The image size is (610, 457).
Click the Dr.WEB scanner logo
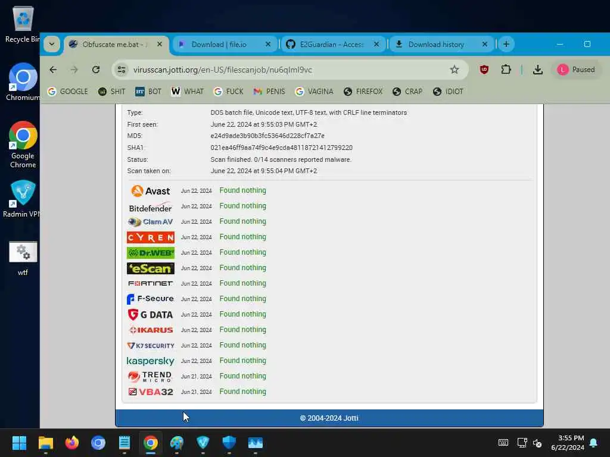[x=150, y=253]
